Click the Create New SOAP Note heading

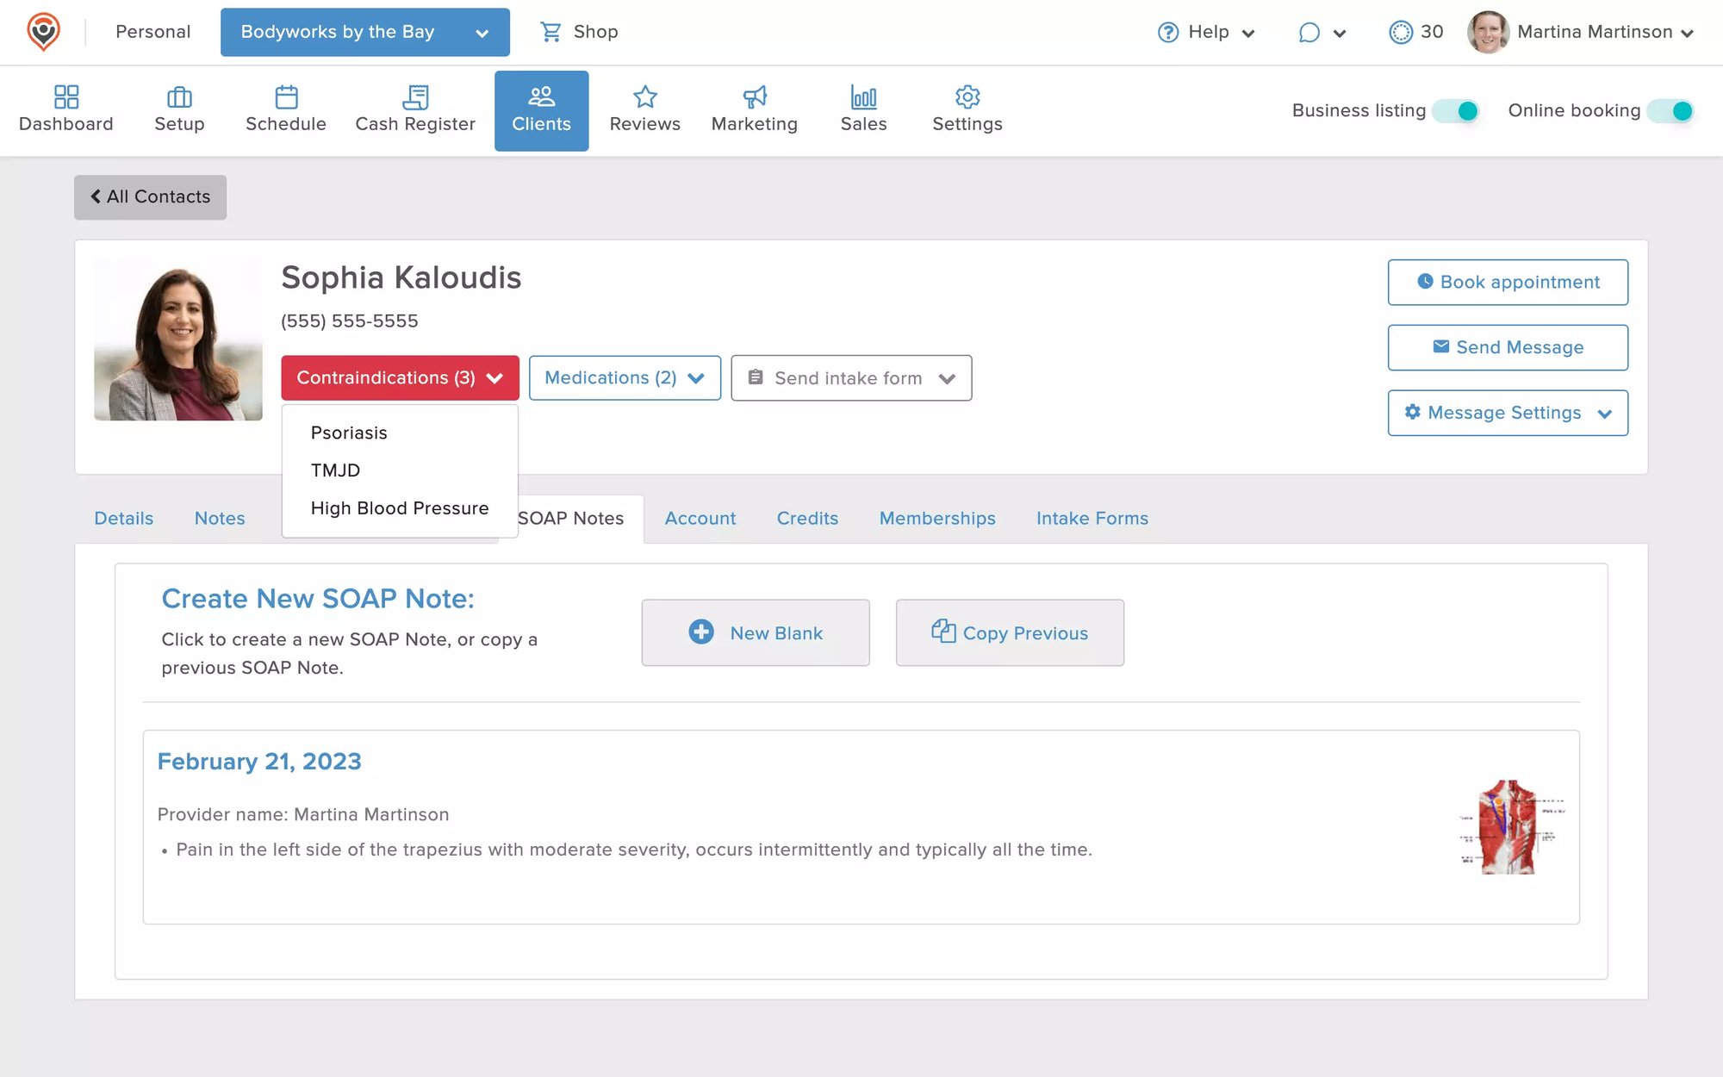pos(318,598)
